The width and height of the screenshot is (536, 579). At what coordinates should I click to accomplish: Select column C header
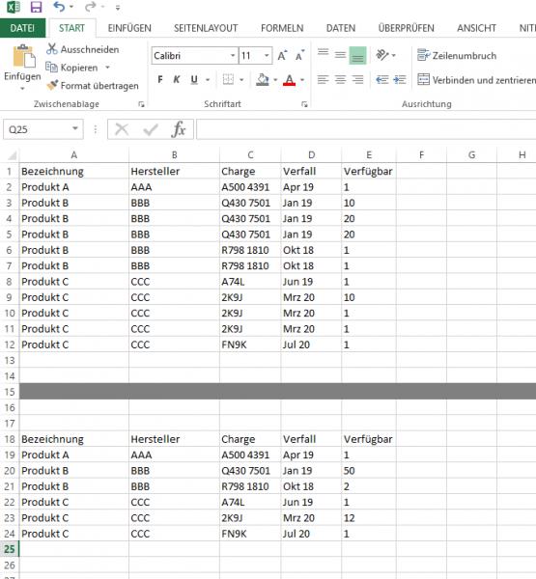click(x=250, y=155)
